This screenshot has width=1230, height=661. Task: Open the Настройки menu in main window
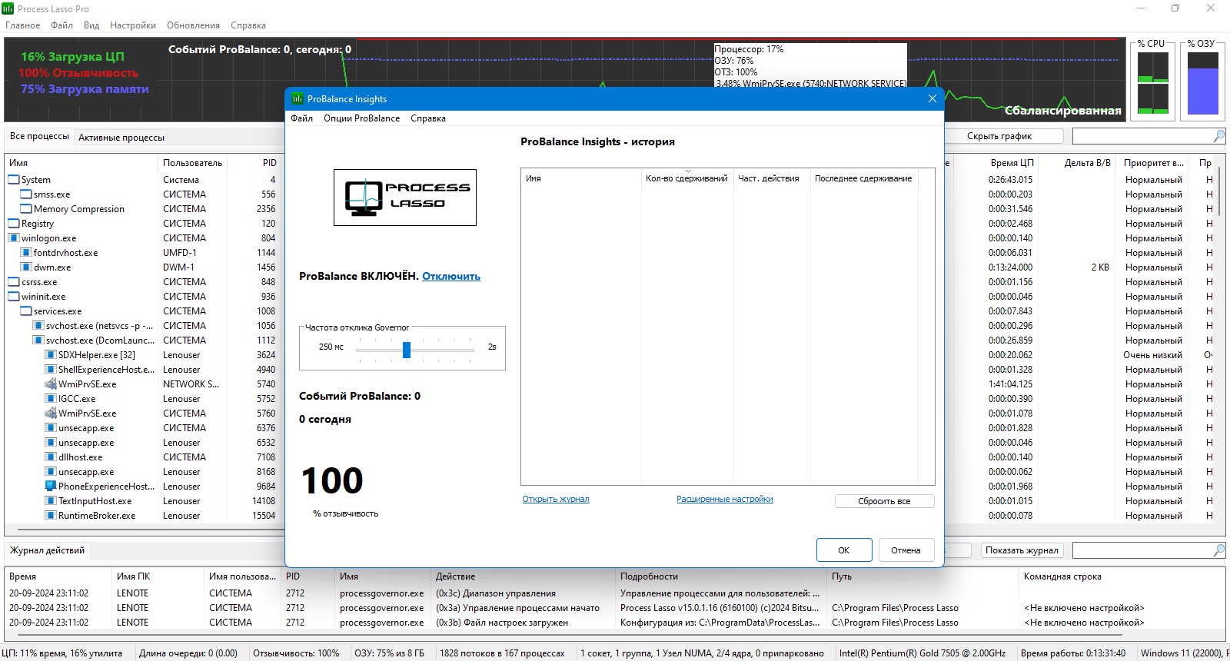pyautogui.click(x=133, y=25)
